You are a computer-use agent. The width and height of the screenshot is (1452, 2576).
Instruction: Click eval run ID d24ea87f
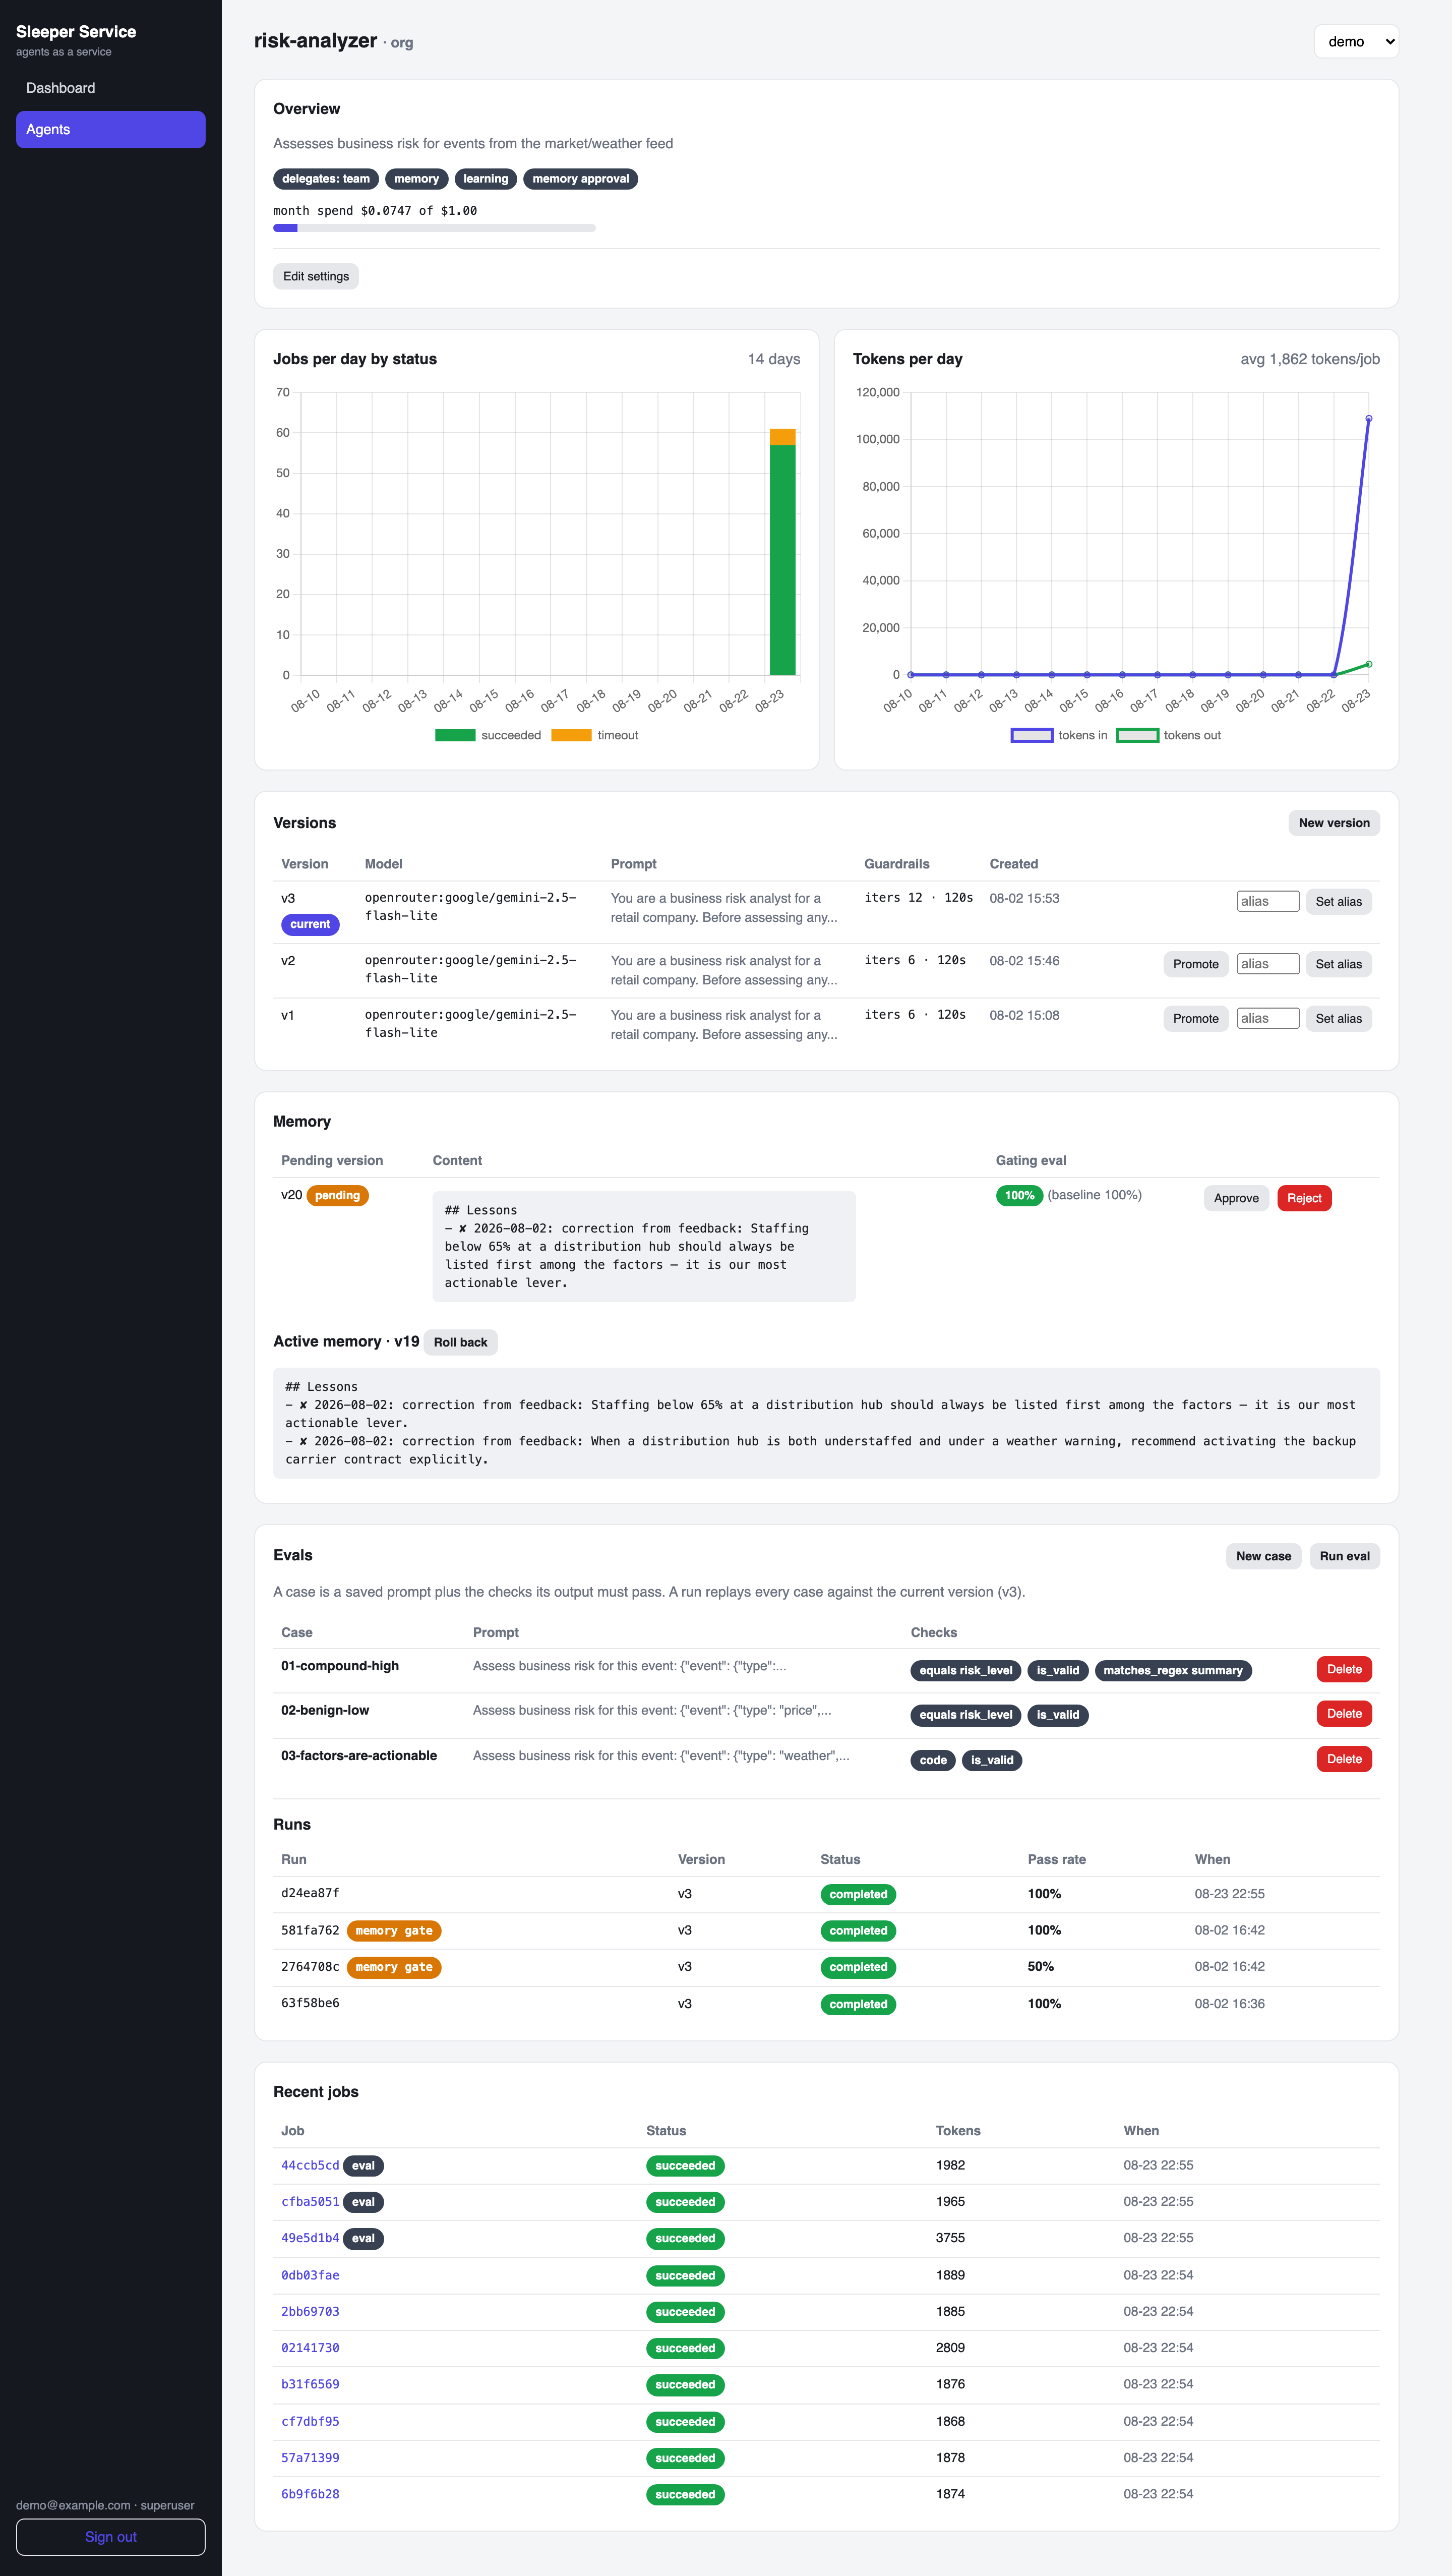pyautogui.click(x=310, y=1894)
